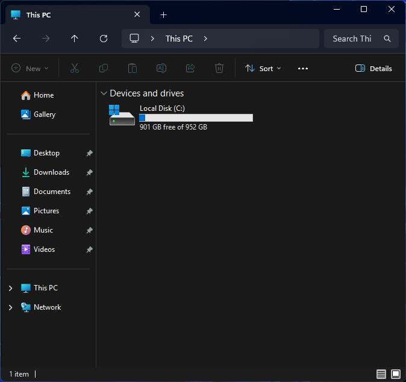Switch to large thumbnails view in status bar
Screen dimensions: 406x382
pyautogui.click(x=396, y=374)
